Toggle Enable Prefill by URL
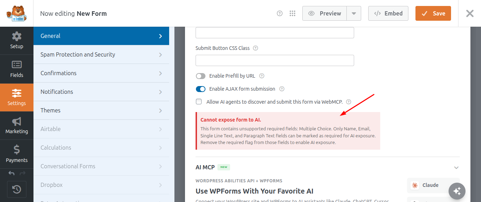481x202 pixels. pos(201,76)
